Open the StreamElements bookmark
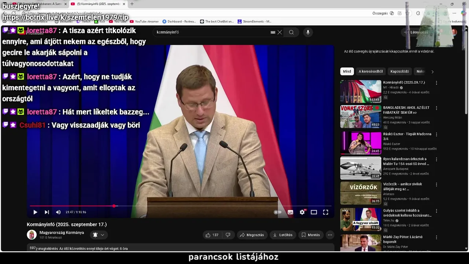The width and height of the screenshot is (469, 264). pos(255,22)
